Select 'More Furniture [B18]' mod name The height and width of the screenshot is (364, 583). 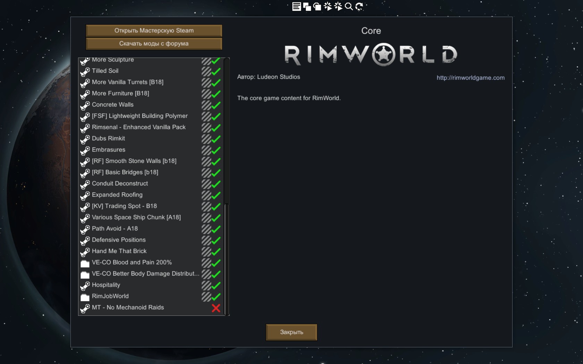(x=120, y=93)
